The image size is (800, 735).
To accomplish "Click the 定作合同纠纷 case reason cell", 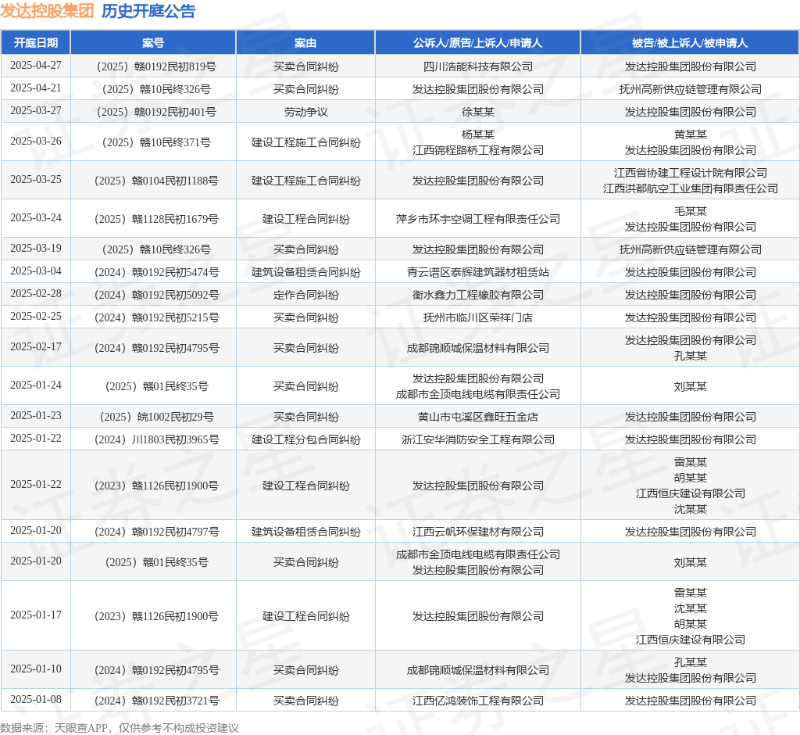I will [305, 294].
